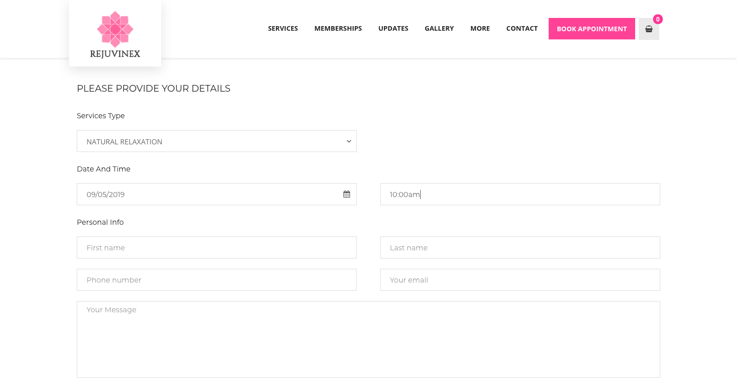Open the calendar picker icon
Image resolution: width=737 pixels, height=387 pixels.
(346, 194)
